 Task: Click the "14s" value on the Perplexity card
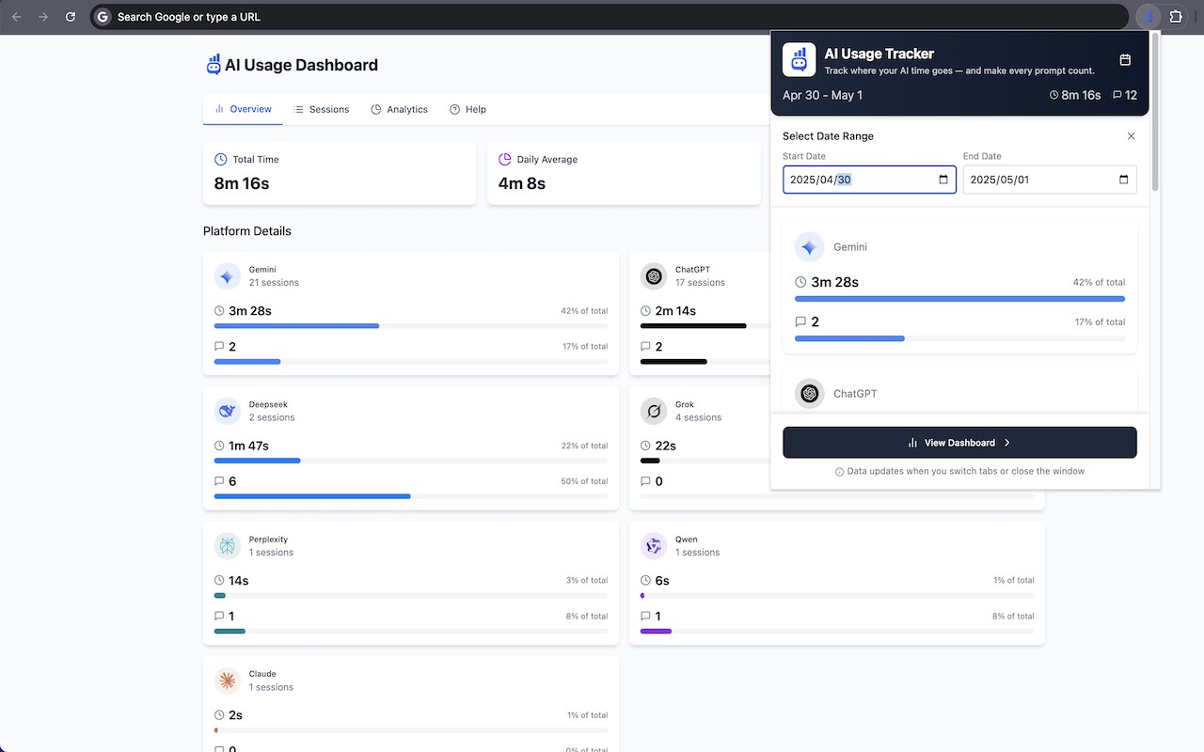coord(239,581)
